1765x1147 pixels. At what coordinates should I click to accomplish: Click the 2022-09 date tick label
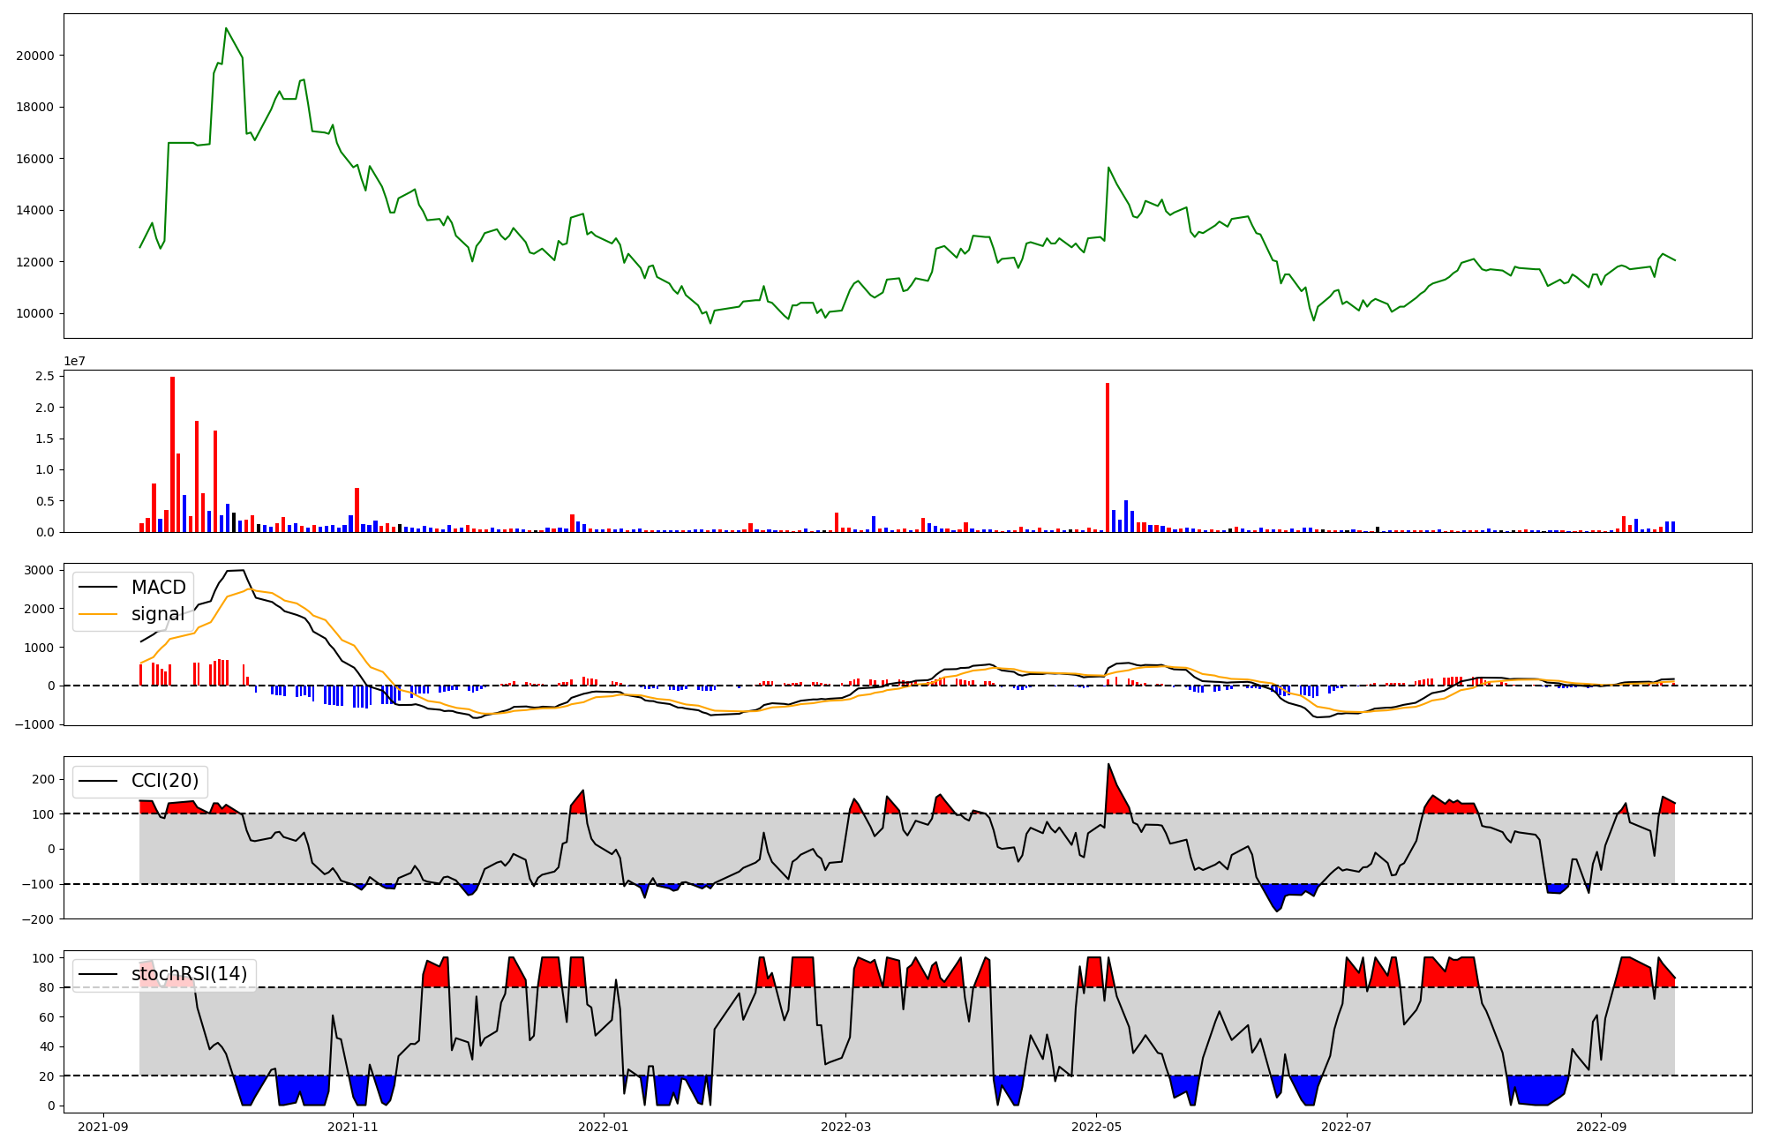point(1600,1127)
